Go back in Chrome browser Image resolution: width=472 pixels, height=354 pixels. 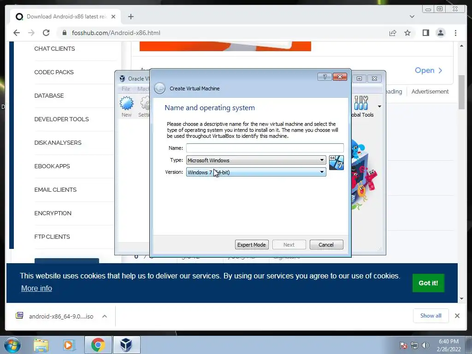17,33
